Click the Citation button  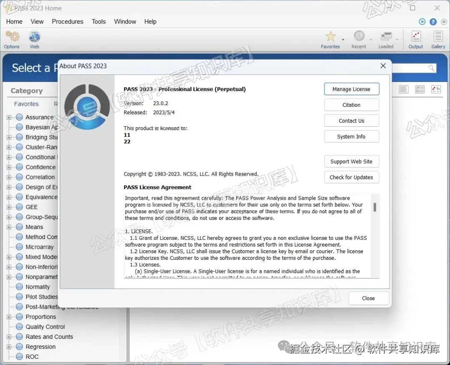[352, 105]
